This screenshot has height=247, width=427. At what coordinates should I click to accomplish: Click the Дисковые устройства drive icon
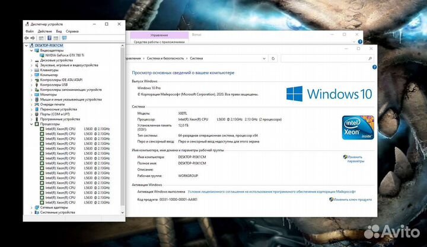pyautogui.click(x=37, y=60)
